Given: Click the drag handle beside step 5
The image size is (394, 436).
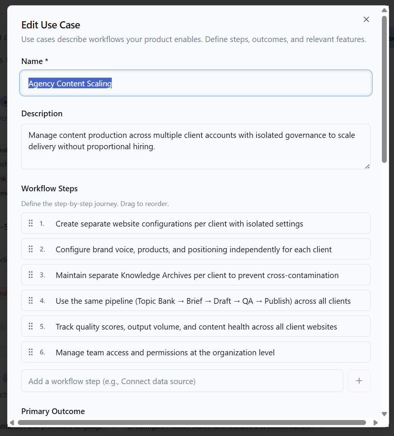Looking at the screenshot, I should click(x=30, y=326).
